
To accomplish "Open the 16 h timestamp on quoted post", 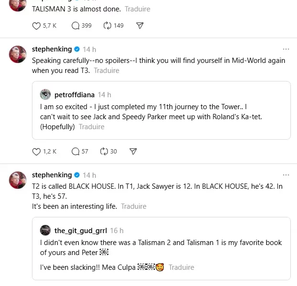I will click(117, 230).
